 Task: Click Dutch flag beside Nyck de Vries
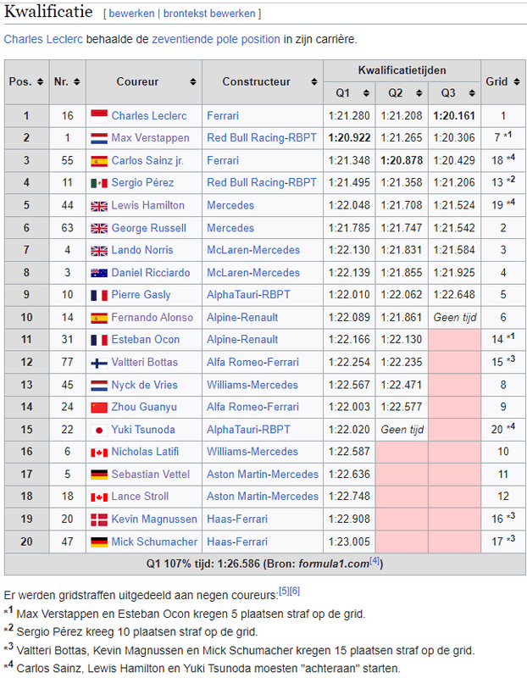(99, 386)
